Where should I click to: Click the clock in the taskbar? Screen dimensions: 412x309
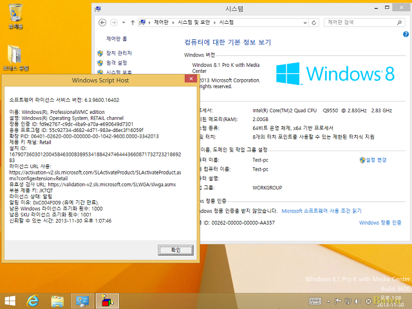point(391,301)
